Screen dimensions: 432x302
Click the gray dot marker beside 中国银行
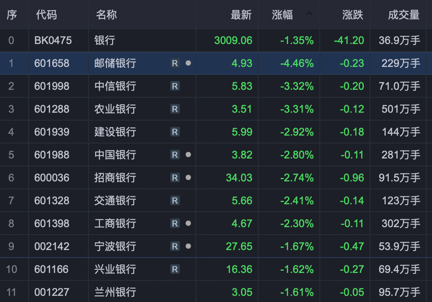[188, 155]
